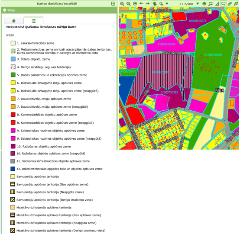Choose the select-by-pointer tool
This screenshot has height=234, width=240.
click(161, 3)
